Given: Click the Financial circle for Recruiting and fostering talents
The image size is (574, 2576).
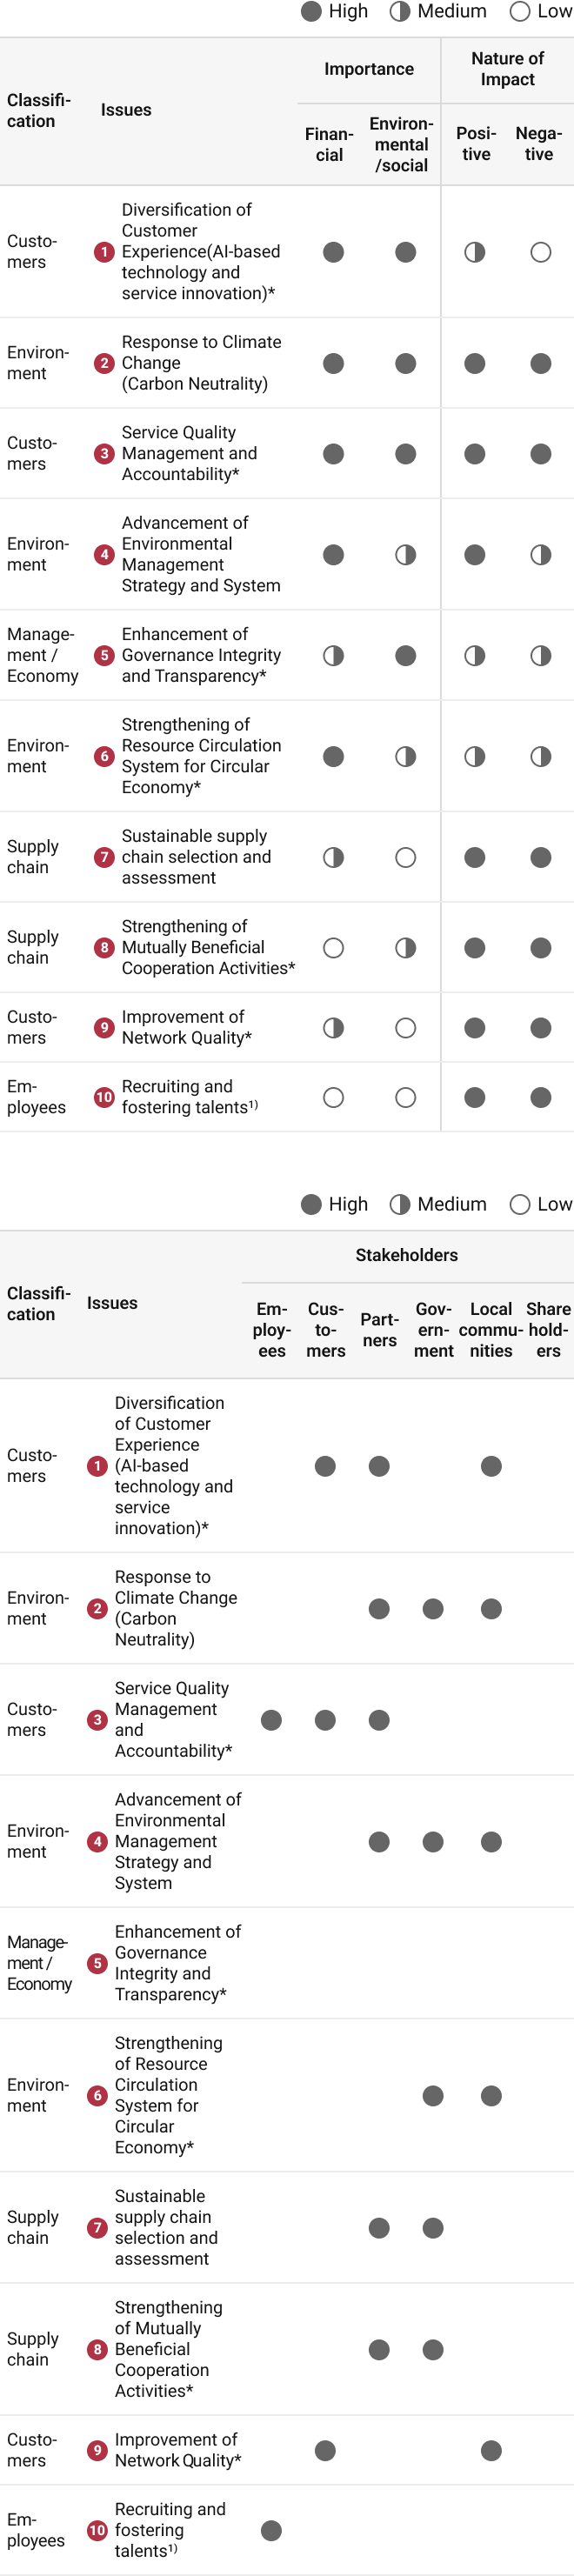Looking at the screenshot, I should [333, 1097].
